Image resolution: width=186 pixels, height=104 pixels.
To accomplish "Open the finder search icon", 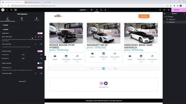I will click(x=160, y=10).
